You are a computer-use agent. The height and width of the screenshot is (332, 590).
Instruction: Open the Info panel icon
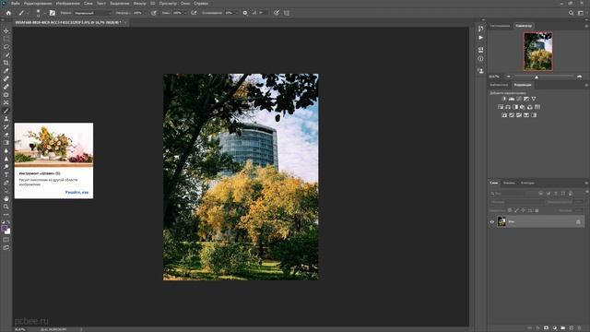coord(480,59)
